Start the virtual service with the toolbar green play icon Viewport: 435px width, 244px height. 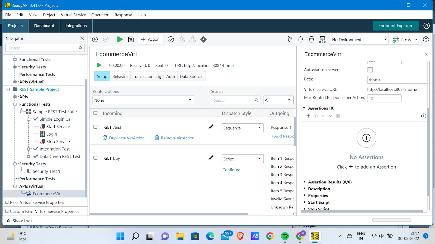click(x=120, y=39)
